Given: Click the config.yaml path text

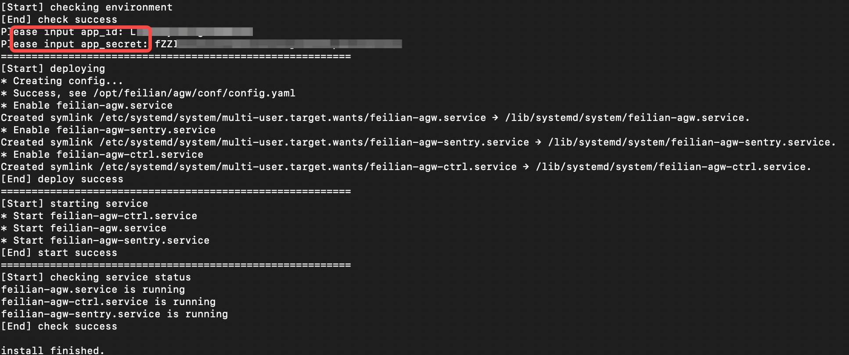Looking at the screenshot, I should 194,93.
